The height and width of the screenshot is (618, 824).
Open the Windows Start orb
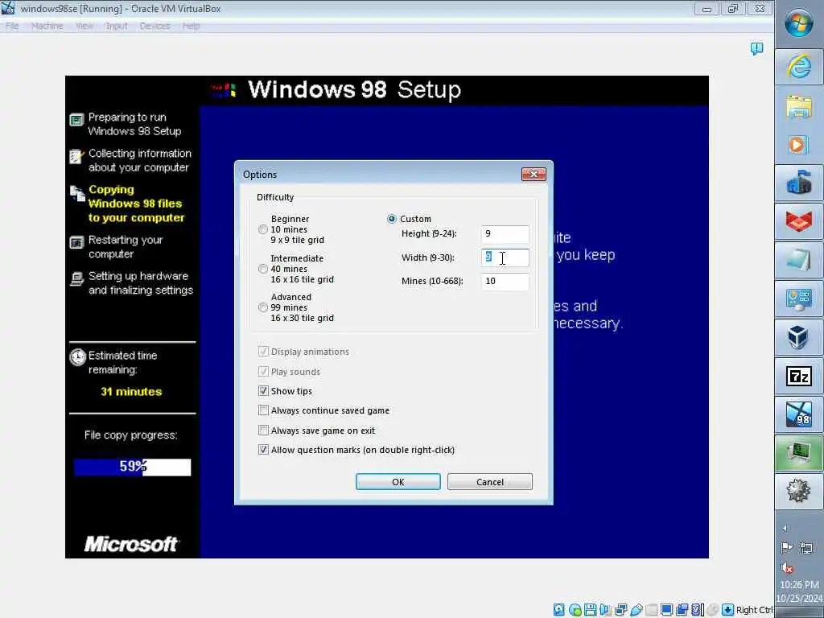coord(799,23)
